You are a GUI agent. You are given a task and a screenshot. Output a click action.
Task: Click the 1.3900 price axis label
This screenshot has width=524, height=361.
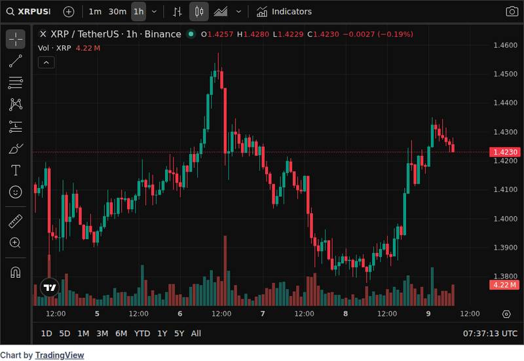505,248
